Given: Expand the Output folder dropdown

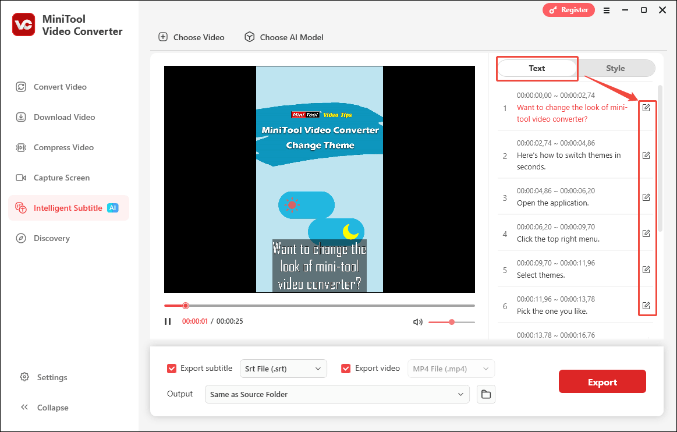Looking at the screenshot, I should (x=338, y=394).
